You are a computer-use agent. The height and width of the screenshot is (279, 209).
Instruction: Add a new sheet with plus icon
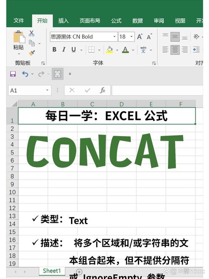coord(79,272)
